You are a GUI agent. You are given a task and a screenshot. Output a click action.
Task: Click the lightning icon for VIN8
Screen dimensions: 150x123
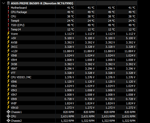point(8,55)
